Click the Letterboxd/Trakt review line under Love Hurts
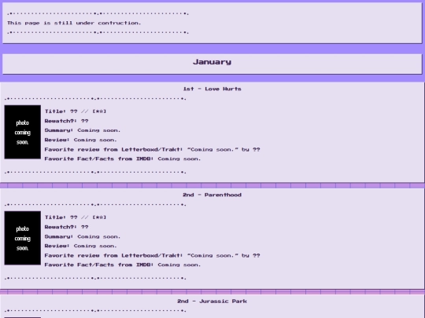Viewport: 425px width, 318px height. click(152, 149)
